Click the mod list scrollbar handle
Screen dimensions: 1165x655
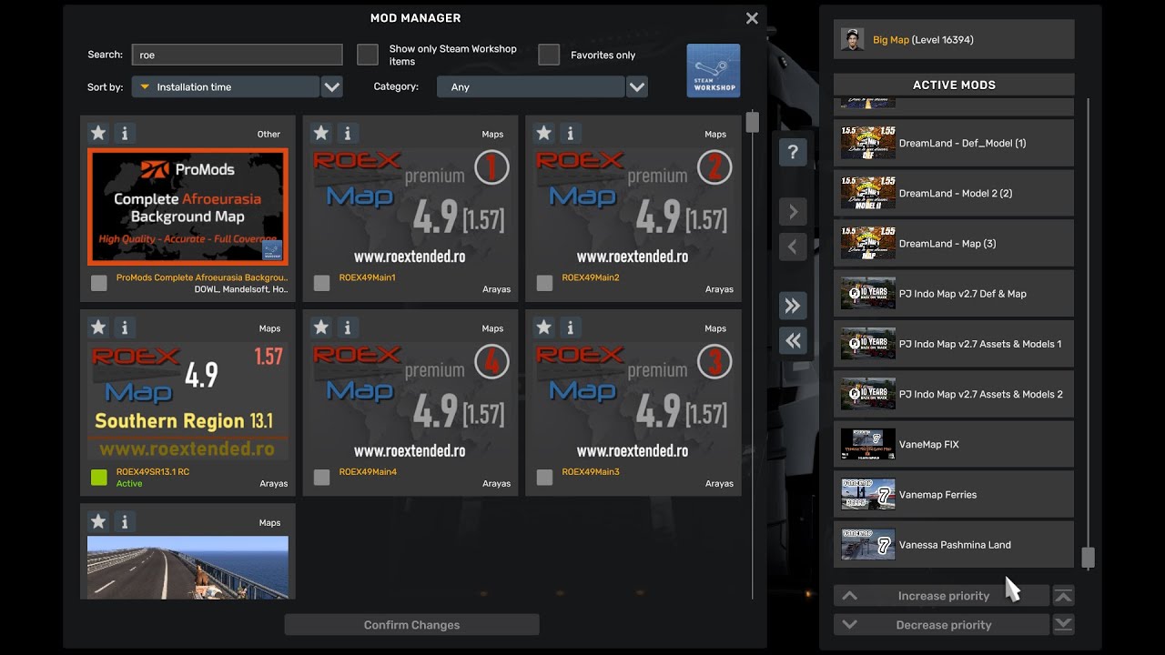pos(753,122)
